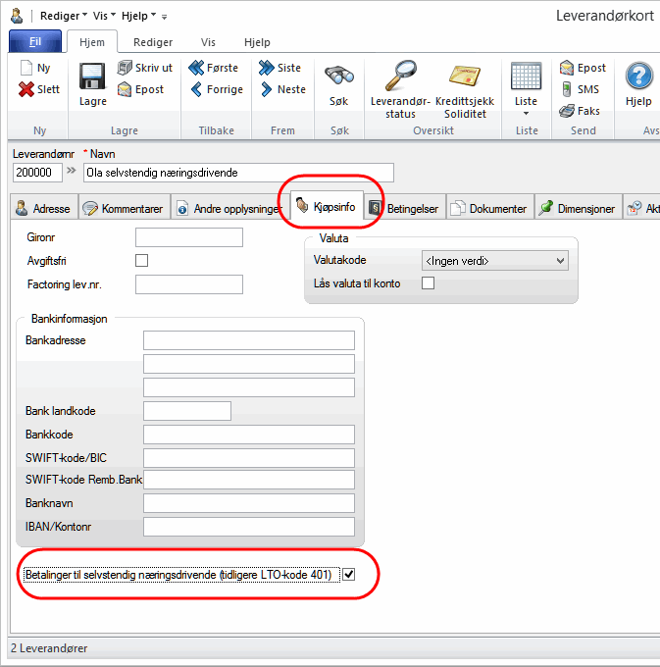Open Leverandørstatus magnifier icon
This screenshot has width=660, height=667.
point(401,77)
